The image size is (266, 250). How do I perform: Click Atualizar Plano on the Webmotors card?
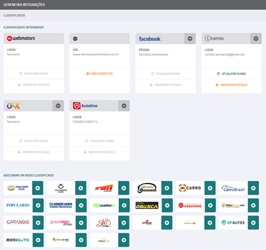(x=34, y=73)
